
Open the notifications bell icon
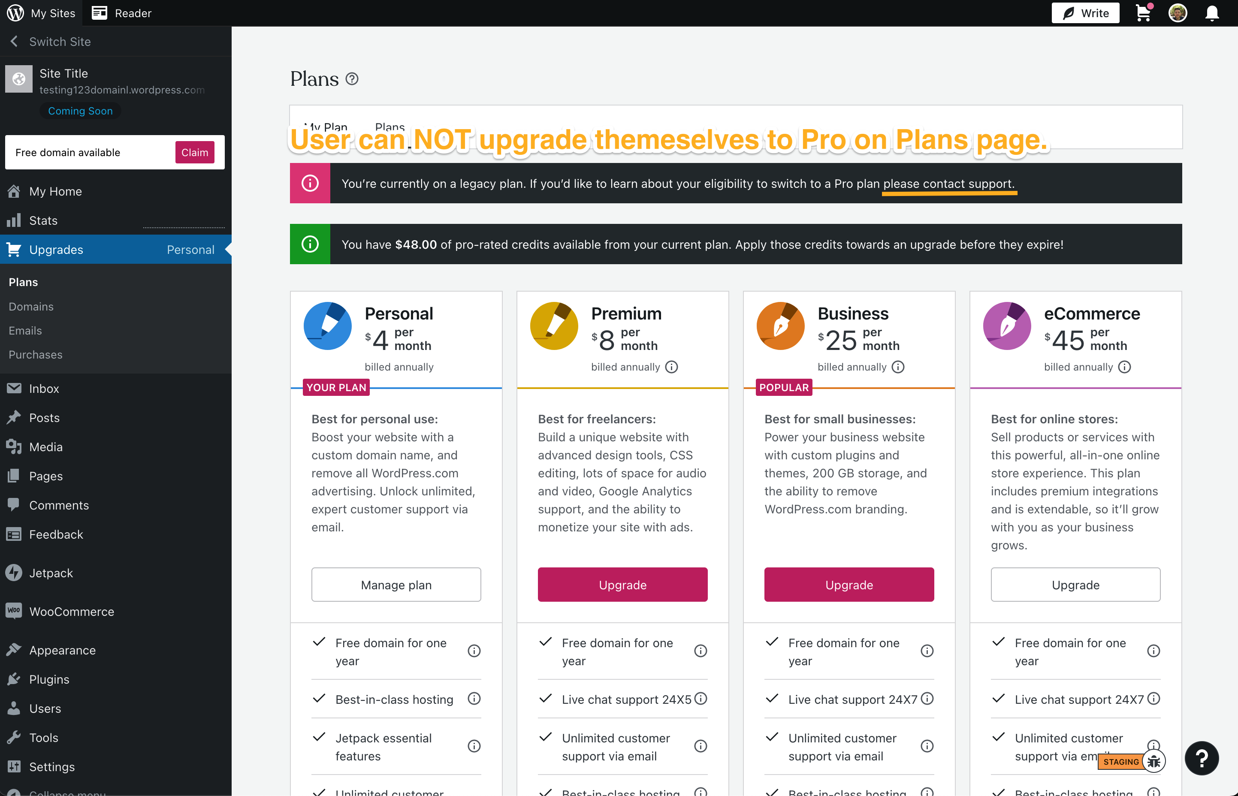(1212, 13)
